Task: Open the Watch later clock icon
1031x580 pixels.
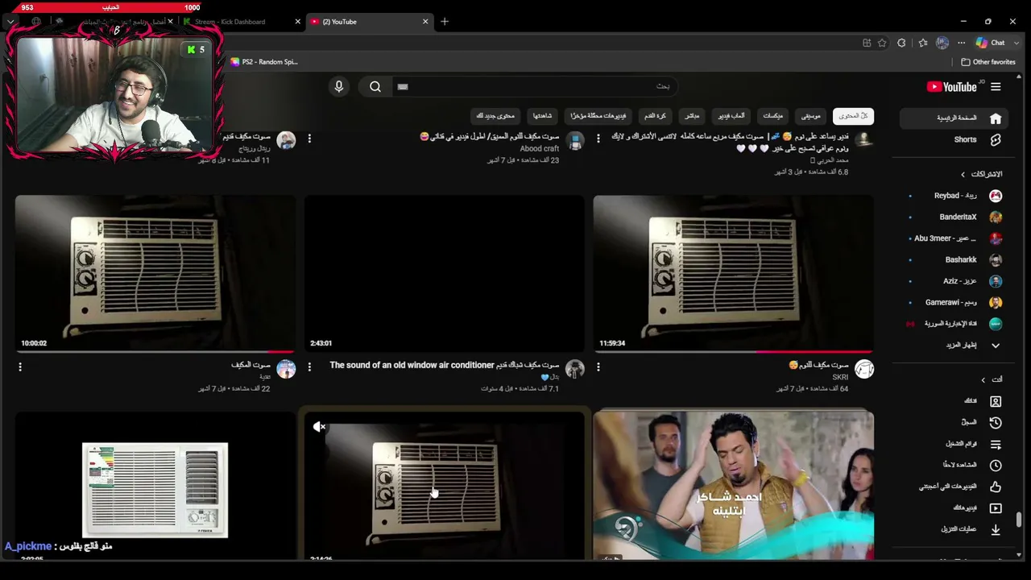Action: (x=996, y=465)
